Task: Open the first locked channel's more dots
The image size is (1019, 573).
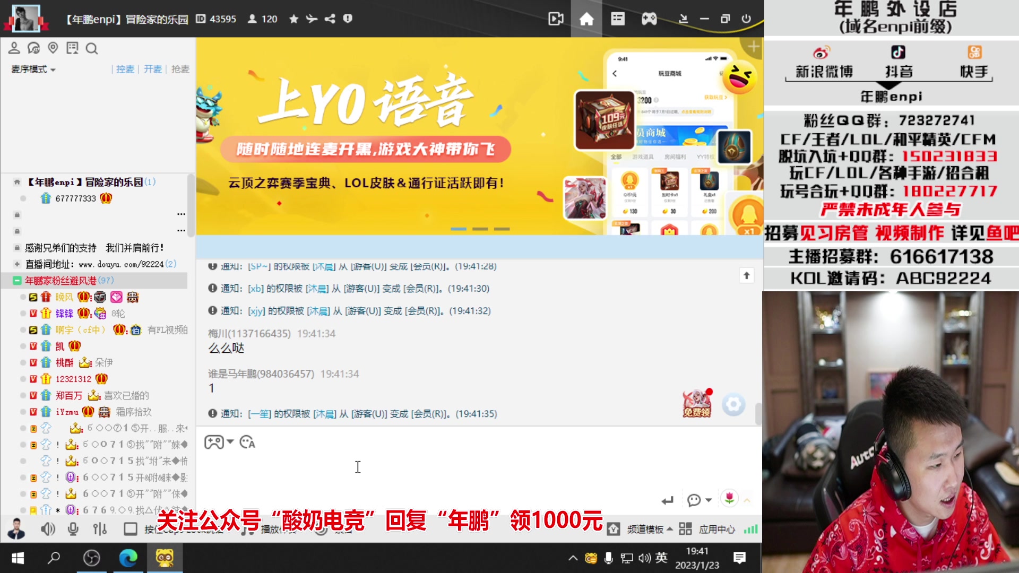Action: coord(181,214)
